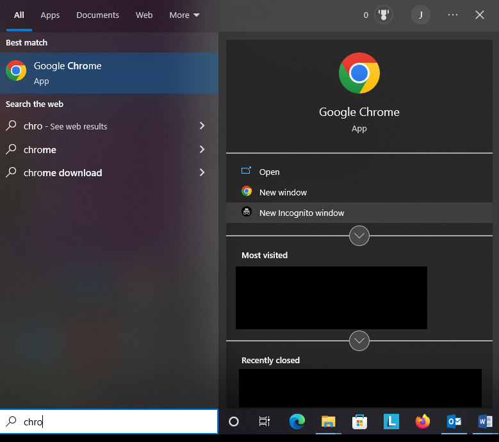The height and width of the screenshot is (442, 499).
Task: Expand the Most visited section chevron
Action: [359, 341]
